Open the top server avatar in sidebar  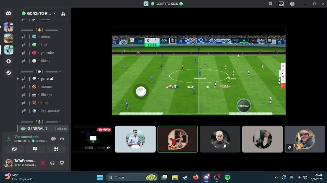click(9, 27)
